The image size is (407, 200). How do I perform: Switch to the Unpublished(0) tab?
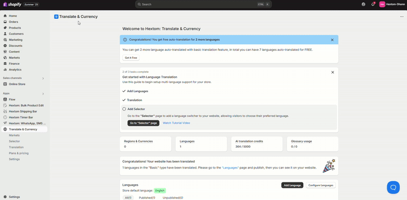point(172,197)
